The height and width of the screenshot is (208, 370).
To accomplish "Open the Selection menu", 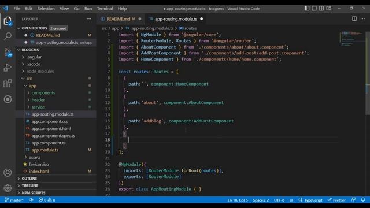I will [46, 9].
